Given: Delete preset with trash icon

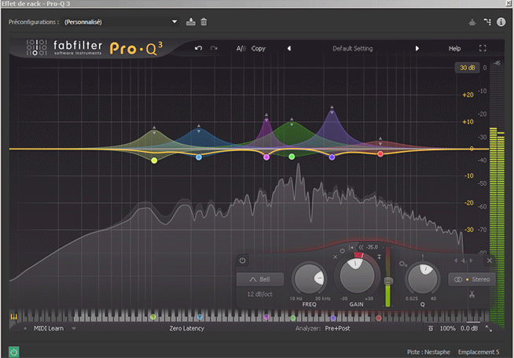Looking at the screenshot, I should coord(204,22).
